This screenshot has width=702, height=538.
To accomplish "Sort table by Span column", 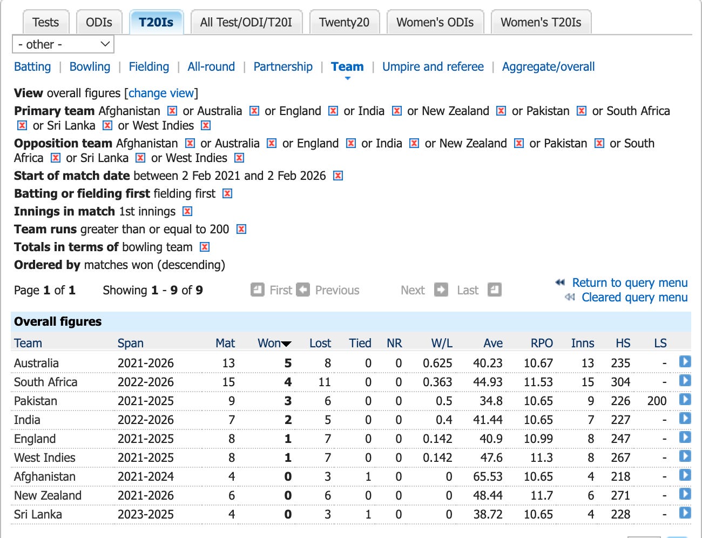I will click(x=131, y=343).
